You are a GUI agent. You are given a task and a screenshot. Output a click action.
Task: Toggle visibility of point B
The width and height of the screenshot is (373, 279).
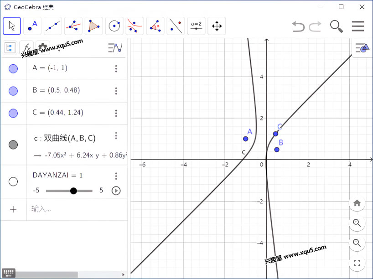coord(13,91)
